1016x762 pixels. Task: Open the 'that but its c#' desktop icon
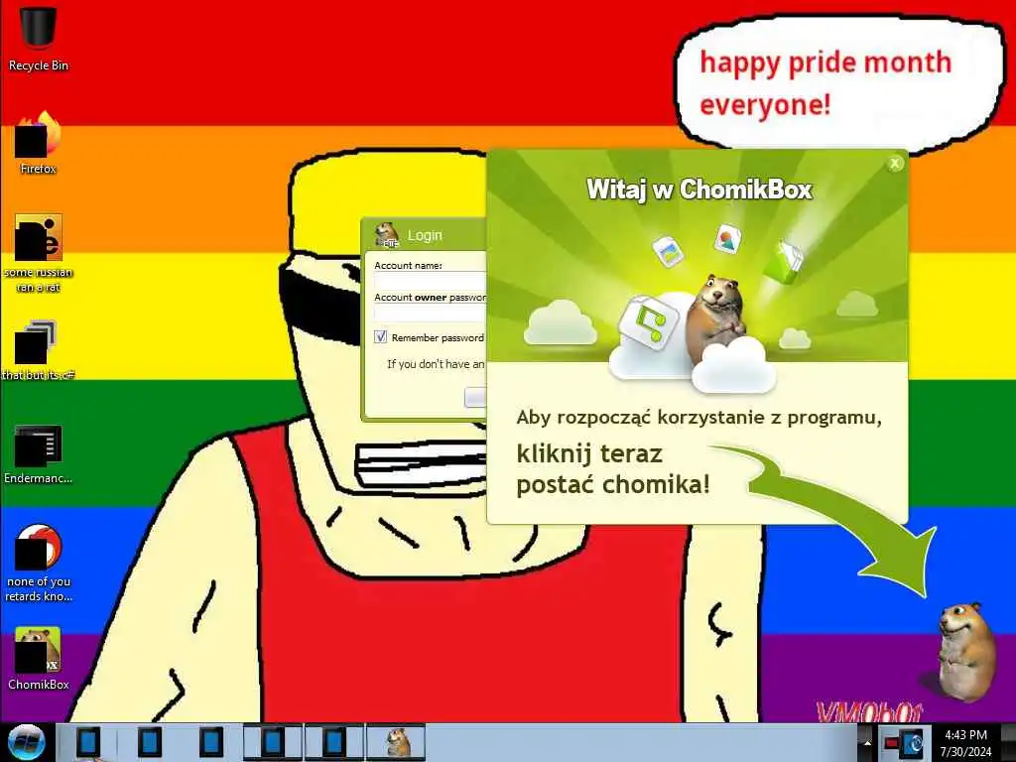[39, 350]
